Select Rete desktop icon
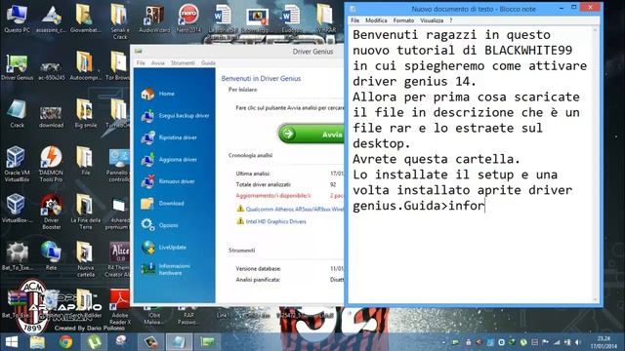 pyautogui.click(x=51, y=255)
